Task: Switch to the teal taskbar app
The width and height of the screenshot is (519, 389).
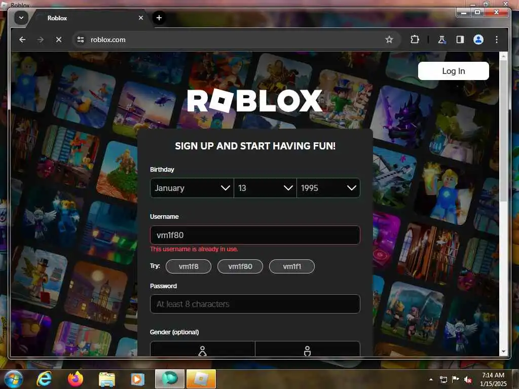Action: click(169, 379)
